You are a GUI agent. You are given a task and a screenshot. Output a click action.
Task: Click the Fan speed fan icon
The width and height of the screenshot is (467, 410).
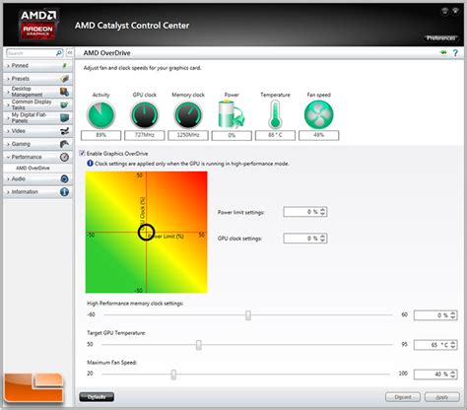click(318, 114)
